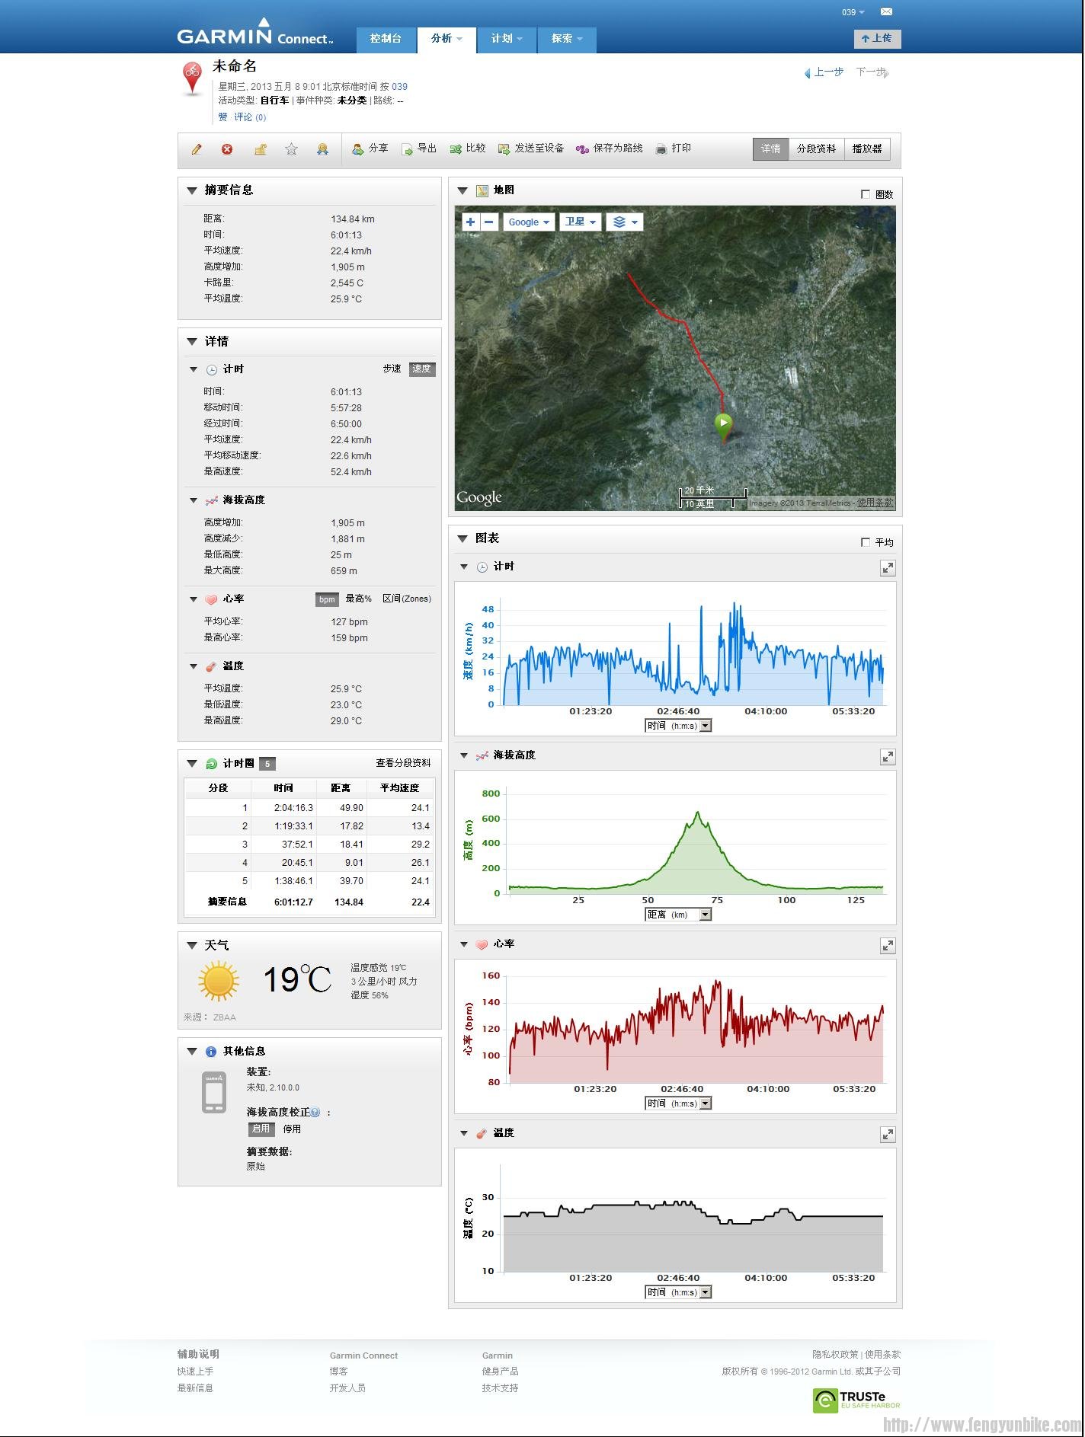The height and width of the screenshot is (1437, 1085).
Task: Click the altitude correction help icon
Action: point(315,1112)
